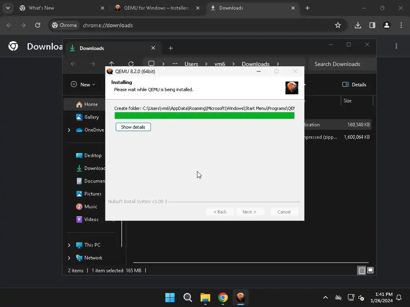
Task: Click the Search Downloads field
Action: (x=342, y=64)
